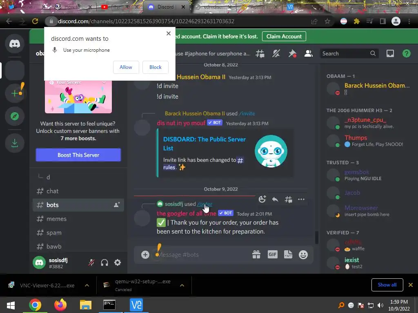Add reaction to the order message
The height and width of the screenshot is (313, 418).
pos(262,199)
